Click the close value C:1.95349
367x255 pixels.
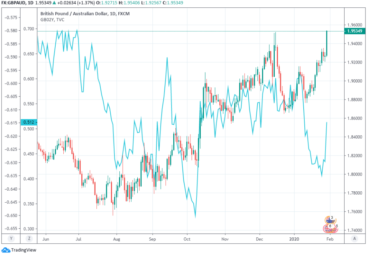173,3
